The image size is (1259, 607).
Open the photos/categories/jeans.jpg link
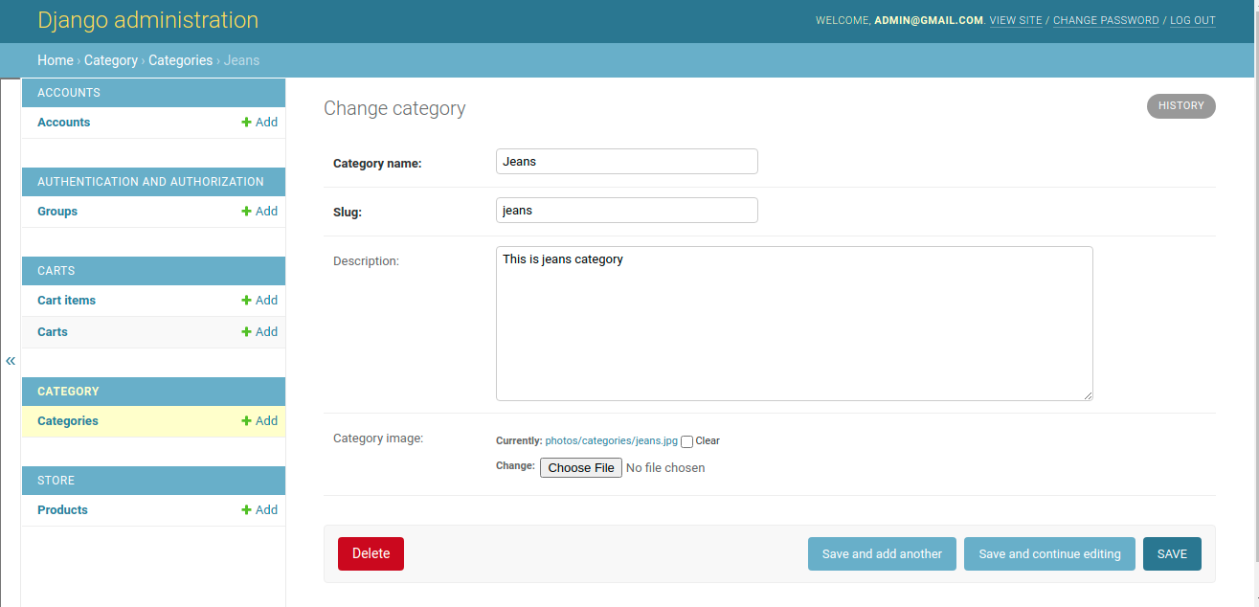pos(611,441)
